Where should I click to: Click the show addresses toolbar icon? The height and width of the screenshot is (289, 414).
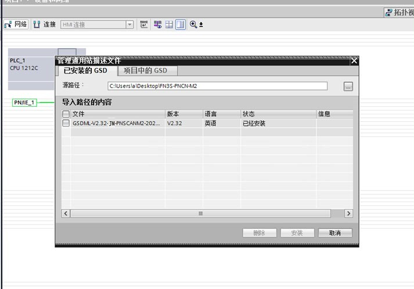(157, 24)
